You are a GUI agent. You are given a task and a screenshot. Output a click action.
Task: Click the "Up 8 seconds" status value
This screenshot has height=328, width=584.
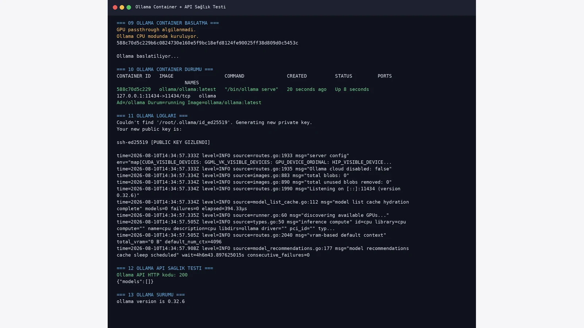352,89
